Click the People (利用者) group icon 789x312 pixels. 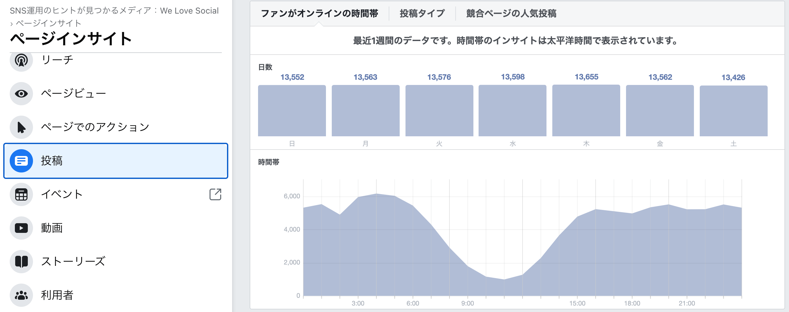point(21,295)
